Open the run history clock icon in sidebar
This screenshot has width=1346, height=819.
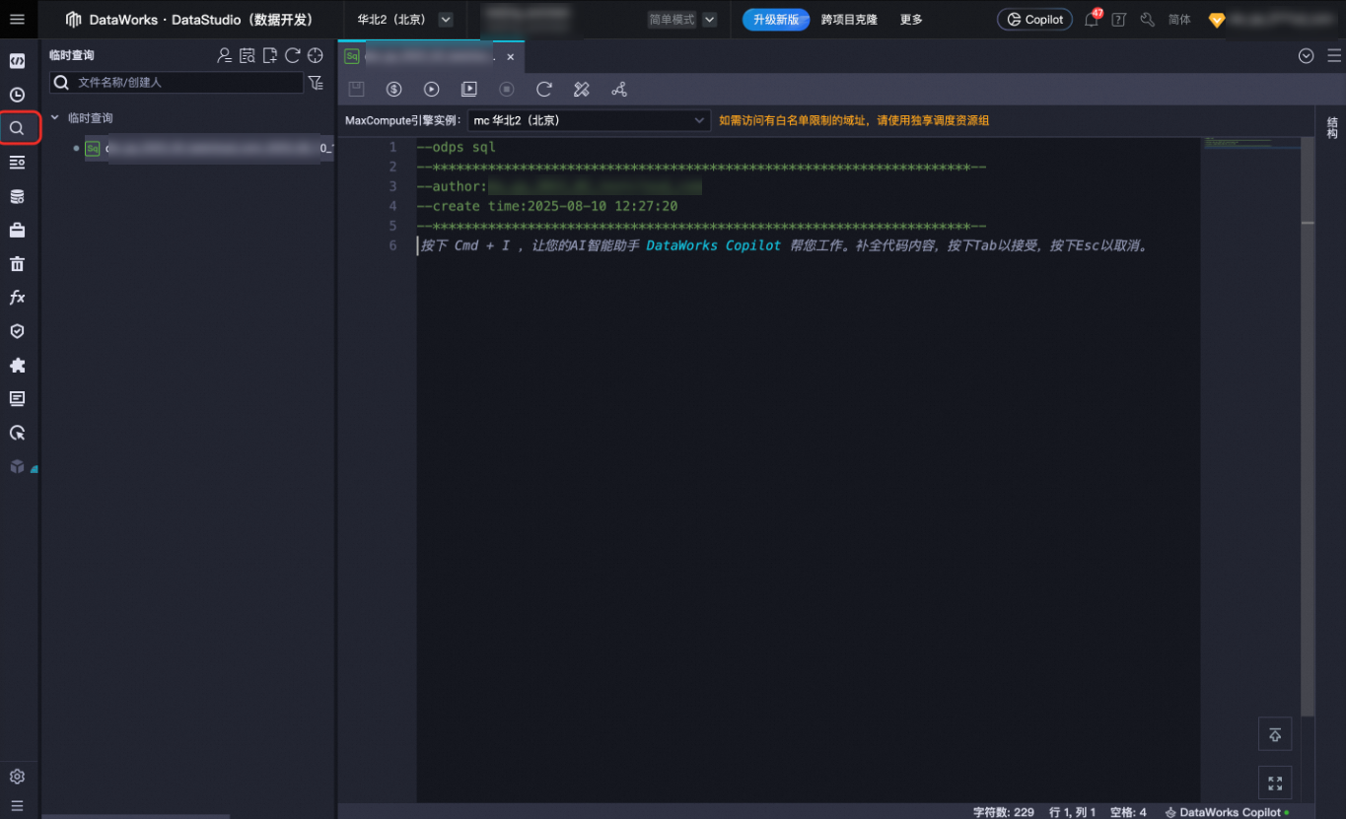click(x=17, y=95)
